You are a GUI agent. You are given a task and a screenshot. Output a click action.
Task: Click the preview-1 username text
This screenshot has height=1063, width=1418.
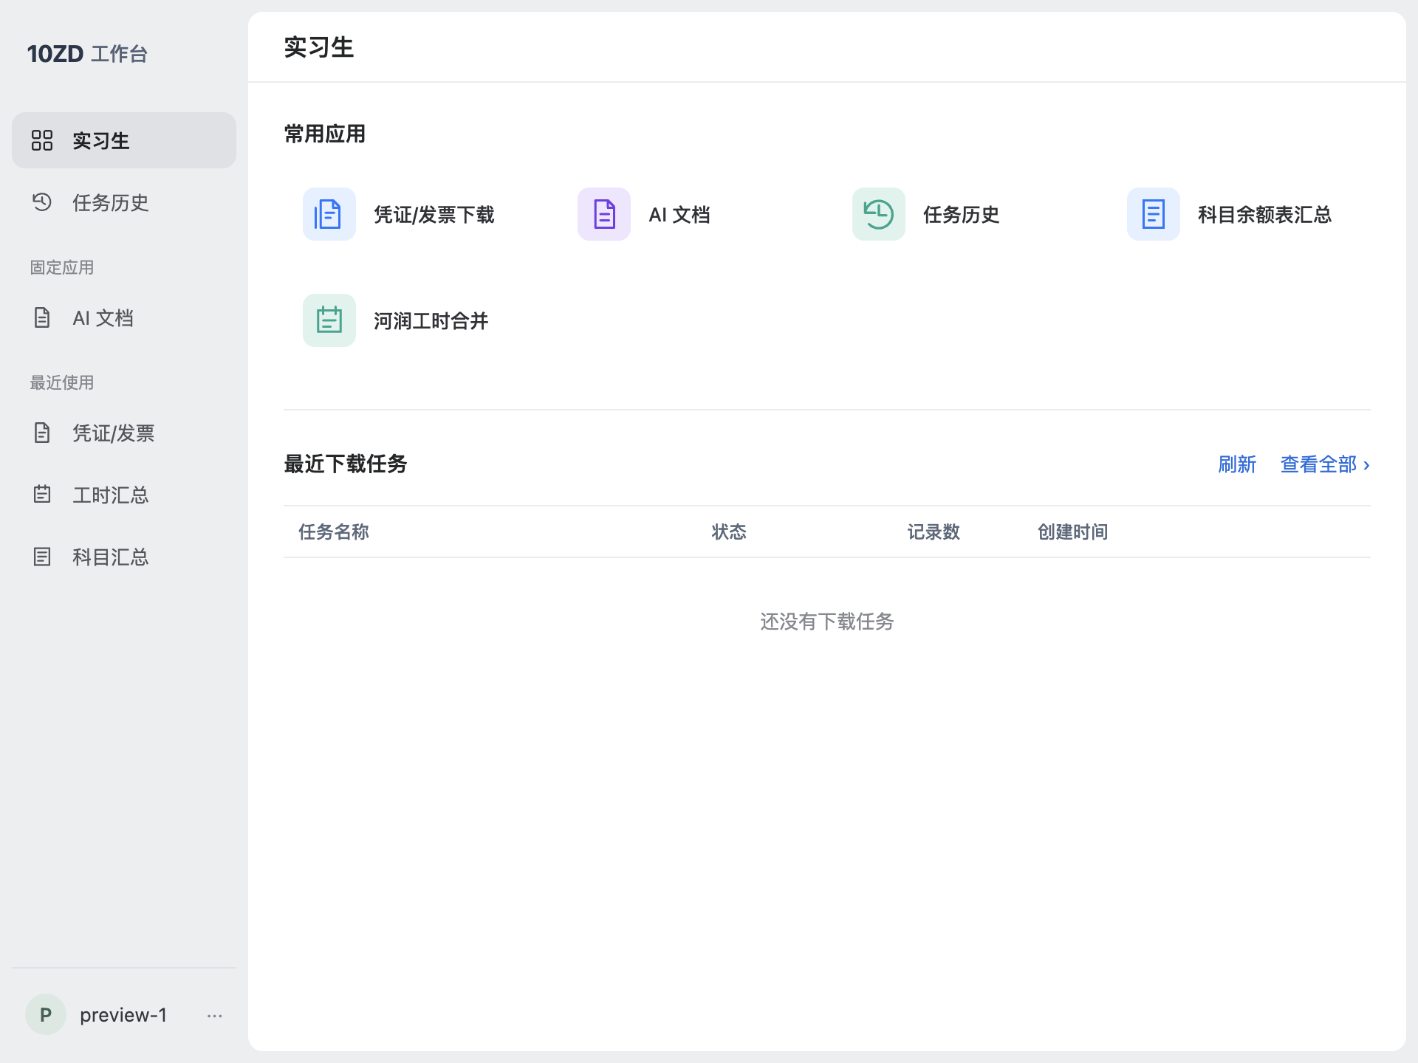[123, 1015]
